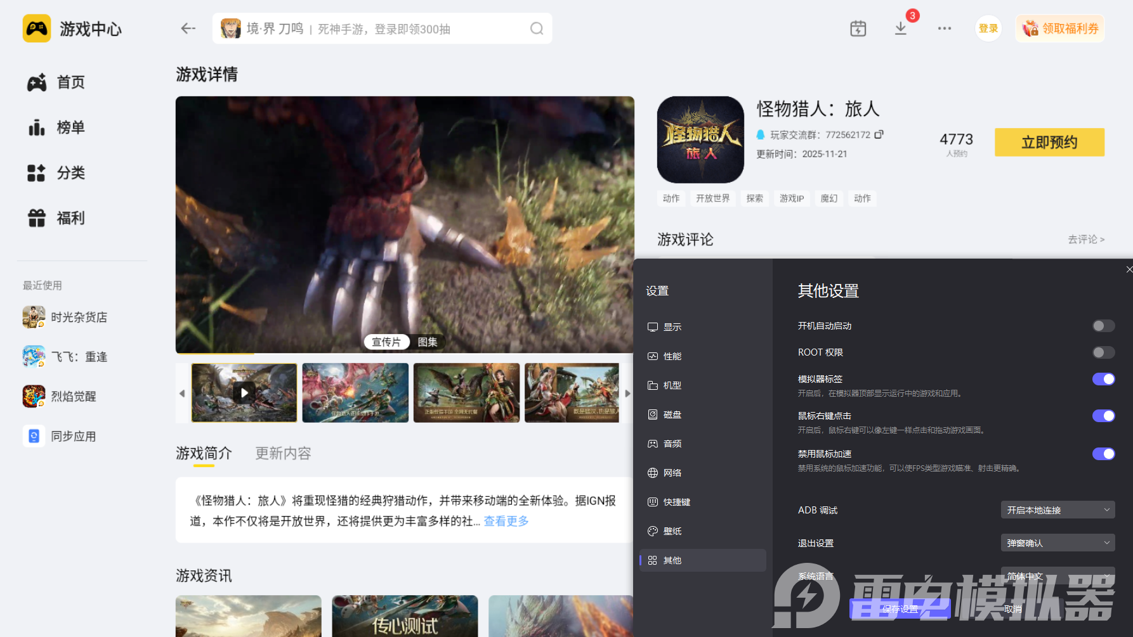The width and height of the screenshot is (1133, 637).
Task: Open the 系统语言 dropdown
Action: coord(1057,576)
